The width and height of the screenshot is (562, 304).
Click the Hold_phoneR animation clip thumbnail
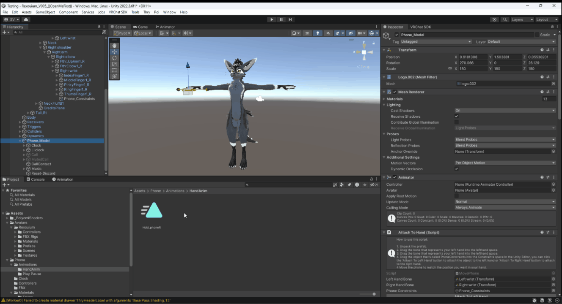click(152, 210)
